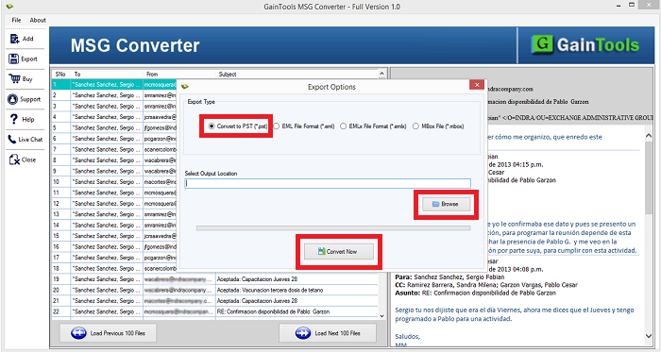661x352 pixels.
Task: Click the Export floppy disk icon
Action: pos(14,59)
